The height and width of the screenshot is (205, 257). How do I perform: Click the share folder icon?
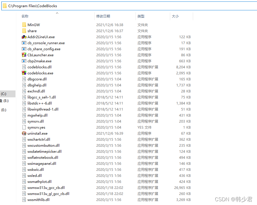click(24, 31)
